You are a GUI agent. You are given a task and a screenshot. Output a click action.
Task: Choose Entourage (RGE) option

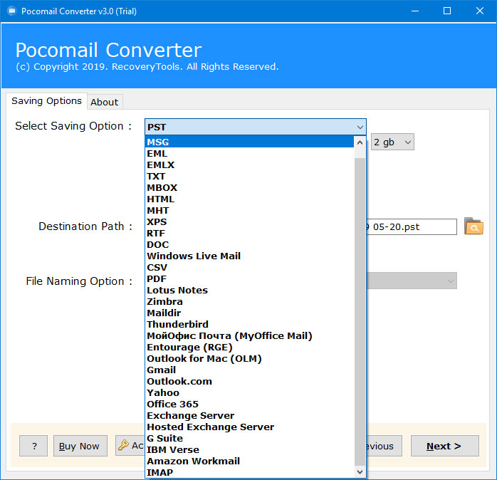[x=249, y=347]
